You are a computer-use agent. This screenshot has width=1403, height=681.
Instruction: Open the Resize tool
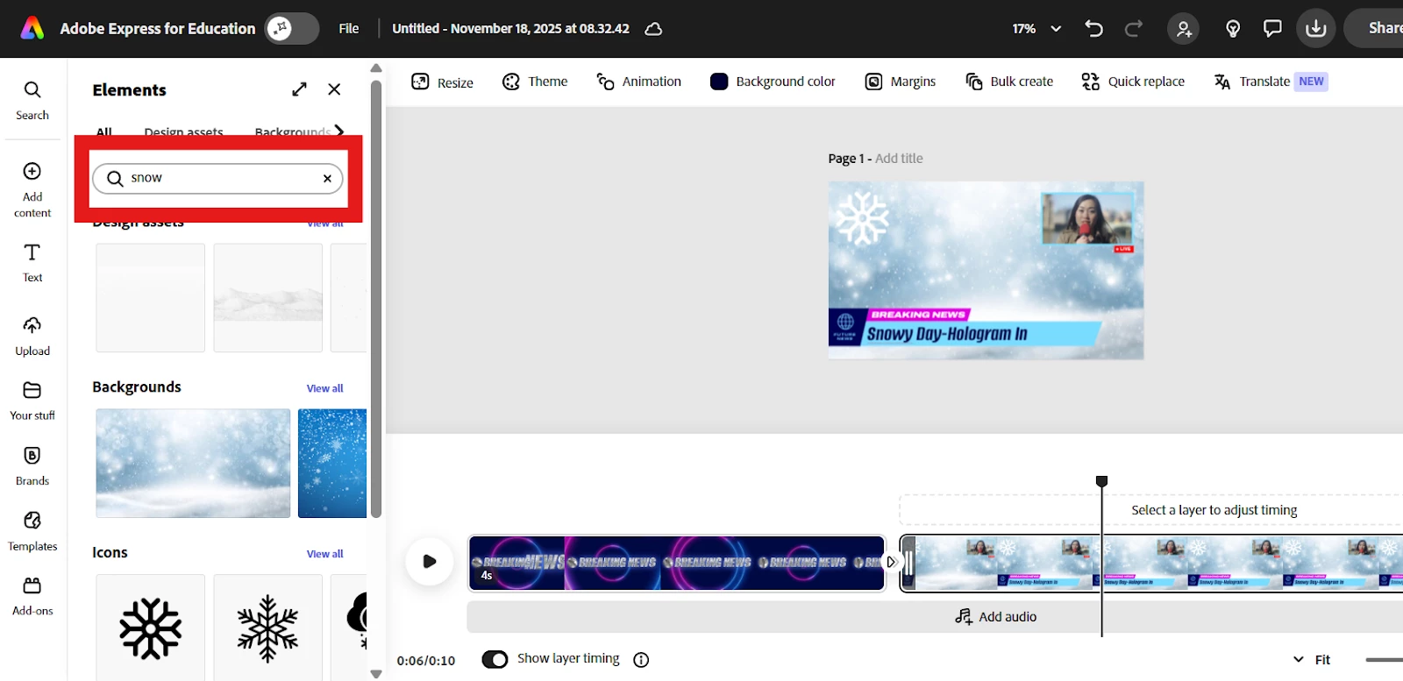tap(443, 82)
